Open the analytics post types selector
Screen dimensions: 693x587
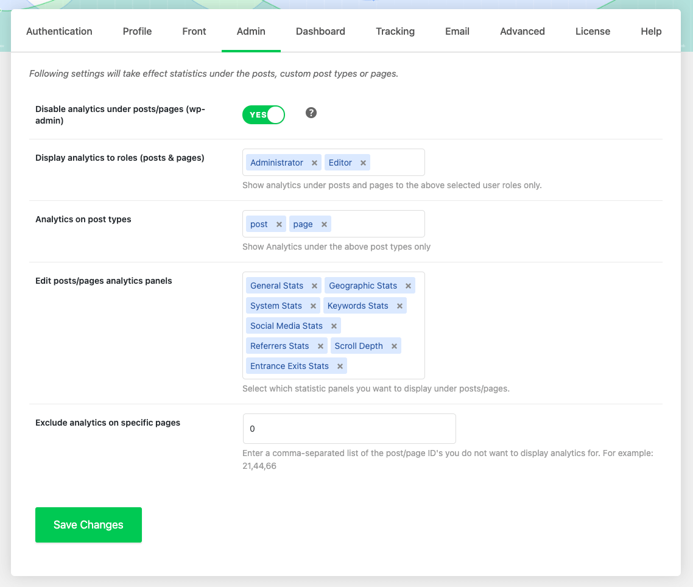378,224
